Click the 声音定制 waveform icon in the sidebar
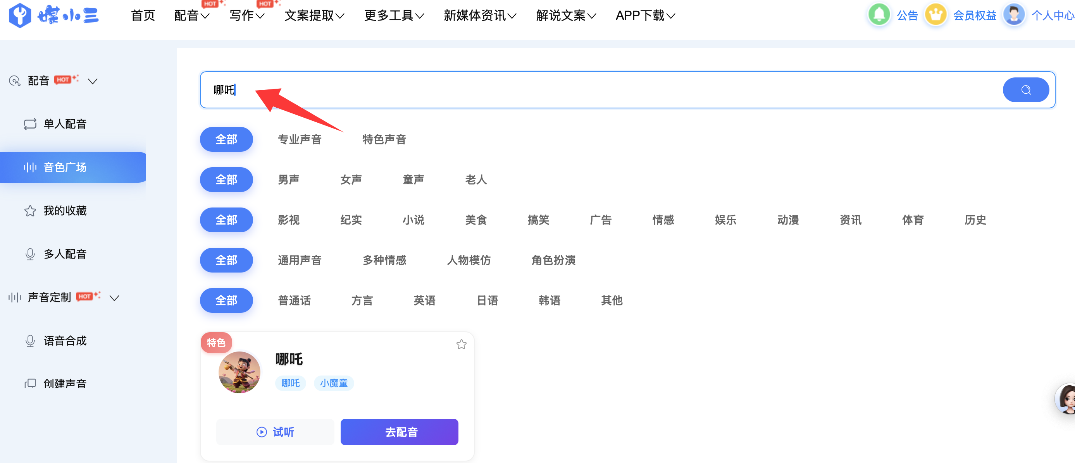Screen dimensions: 1075x463 (15, 298)
